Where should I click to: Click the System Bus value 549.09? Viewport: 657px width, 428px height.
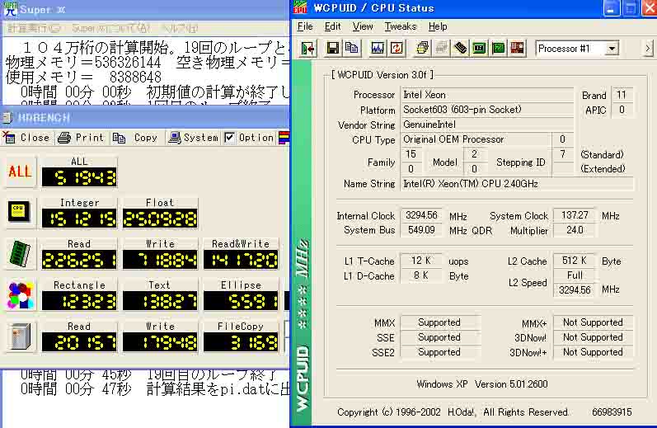pyautogui.click(x=421, y=230)
